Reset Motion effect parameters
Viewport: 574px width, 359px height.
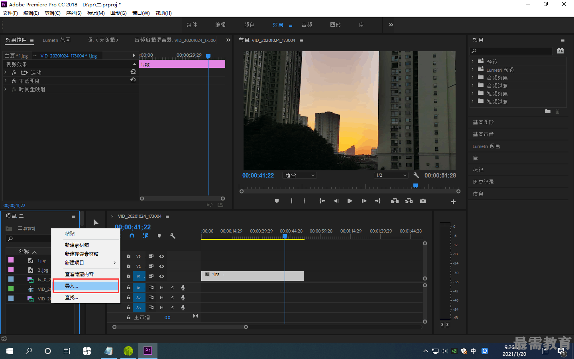(x=133, y=72)
